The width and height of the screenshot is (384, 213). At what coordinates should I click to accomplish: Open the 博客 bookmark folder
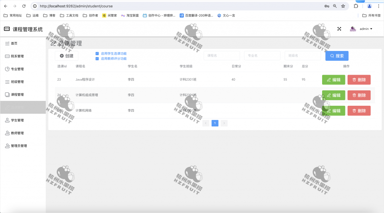49,15
